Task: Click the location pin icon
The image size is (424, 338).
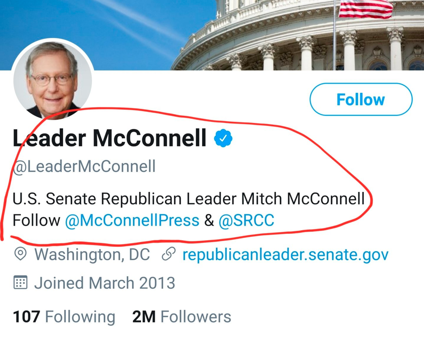Action: pyautogui.click(x=20, y=255)
